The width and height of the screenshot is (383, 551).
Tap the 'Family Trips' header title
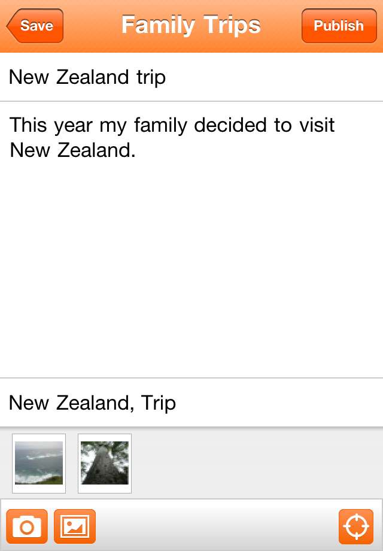point(191,25)
